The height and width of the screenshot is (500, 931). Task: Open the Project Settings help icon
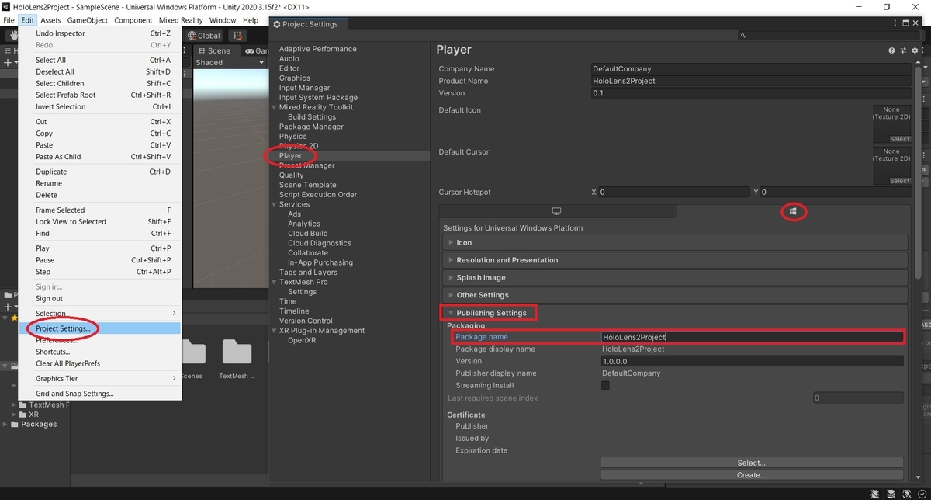coord(891,50)
